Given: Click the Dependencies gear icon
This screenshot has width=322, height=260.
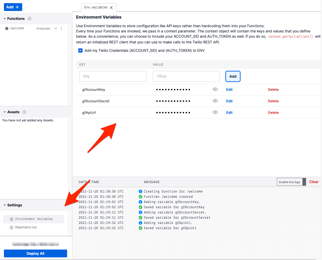Looking at the screenshot, I should coord(11,227).
